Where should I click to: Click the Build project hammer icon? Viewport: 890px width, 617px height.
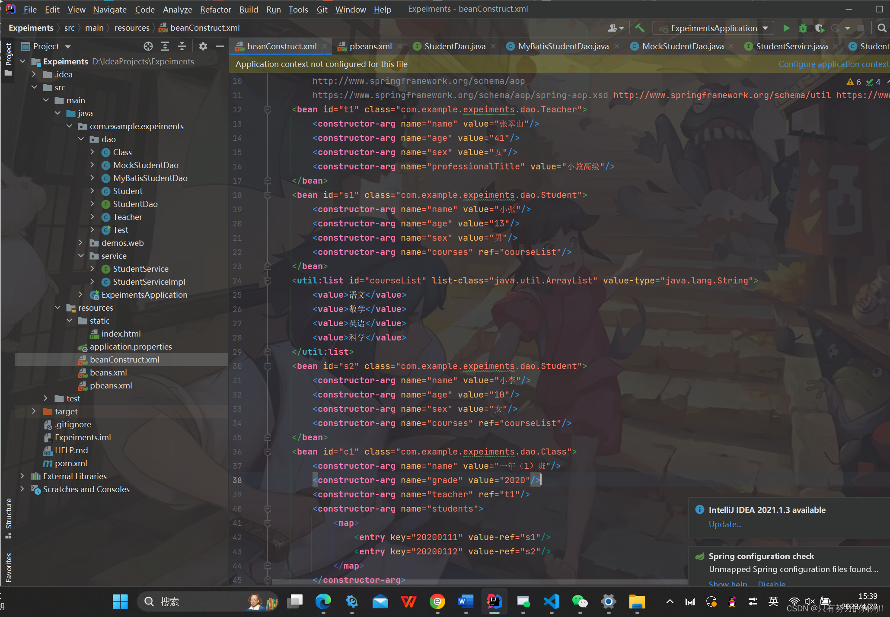(x=640, y=28)
